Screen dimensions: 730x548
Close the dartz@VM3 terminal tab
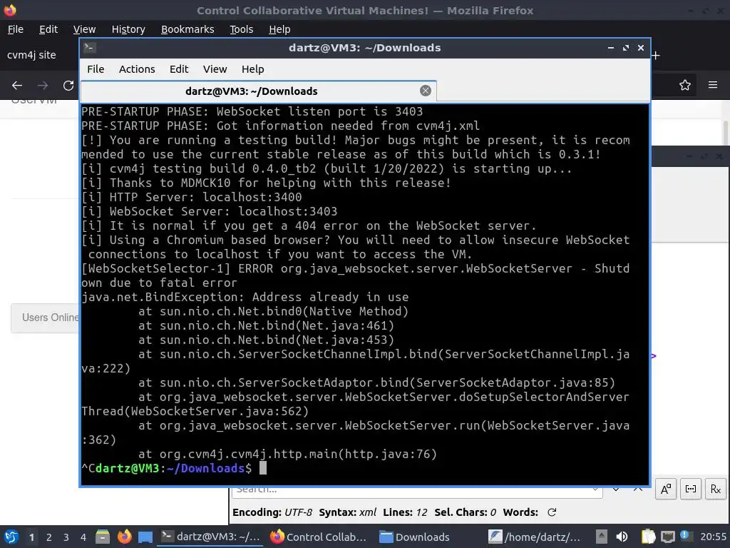tap(426, 91)
